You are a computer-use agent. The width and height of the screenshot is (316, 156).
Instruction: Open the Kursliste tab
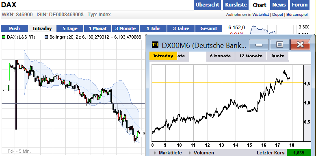[x=236, y=5]
